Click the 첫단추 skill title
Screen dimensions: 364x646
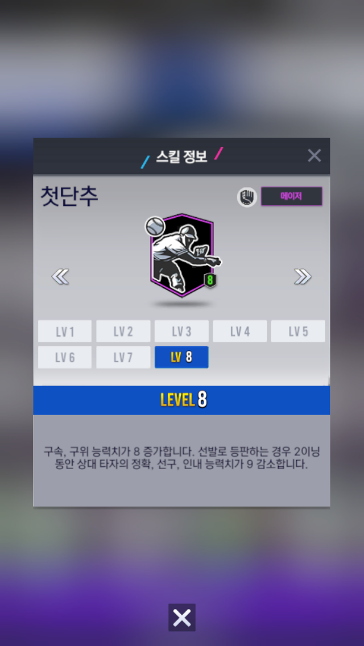pos(69,196)
